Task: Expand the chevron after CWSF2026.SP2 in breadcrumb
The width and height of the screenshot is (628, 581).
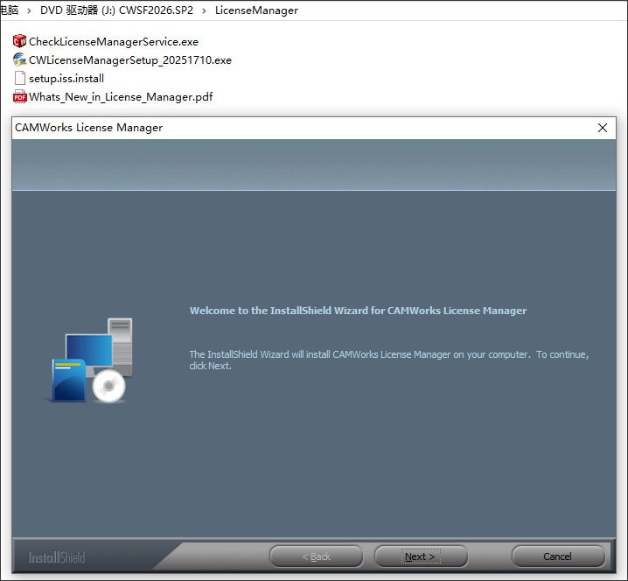Action: click(x=205, y=10)
